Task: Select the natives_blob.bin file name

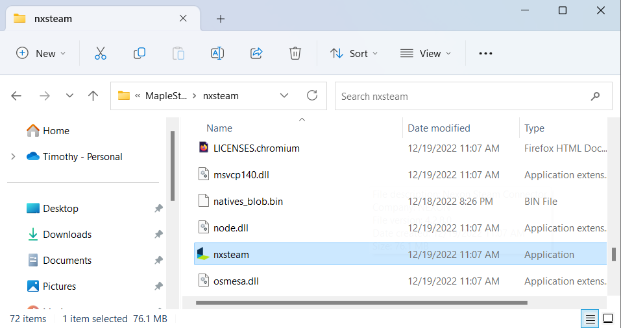Action: pyautogui.click(x=248, y=202)
